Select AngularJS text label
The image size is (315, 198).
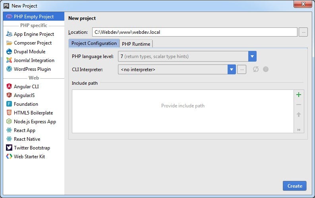pos(24,95)
